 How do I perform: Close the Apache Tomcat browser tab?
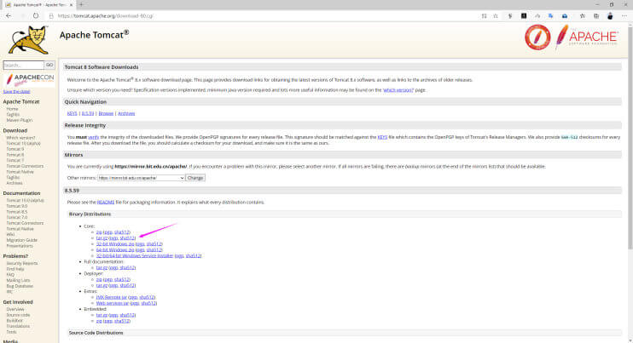[71, 5]
